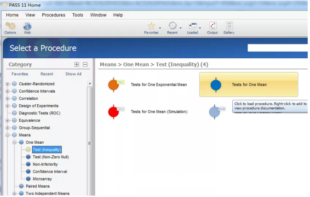Image resolution: width=310 pixels, height=197 pixels.
Task: Select Test (Non-Zero Null) tree item
Action: click(x=50, y=157)
